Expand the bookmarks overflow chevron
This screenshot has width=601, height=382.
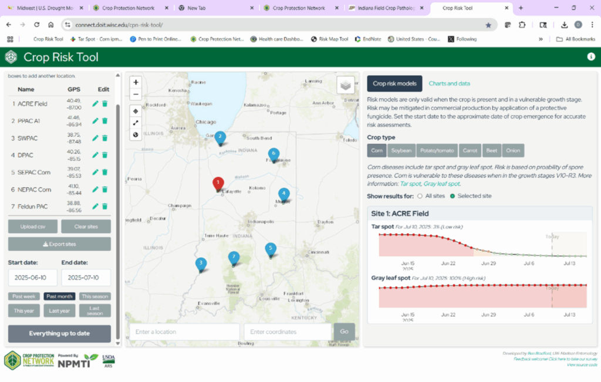[541, 39]
